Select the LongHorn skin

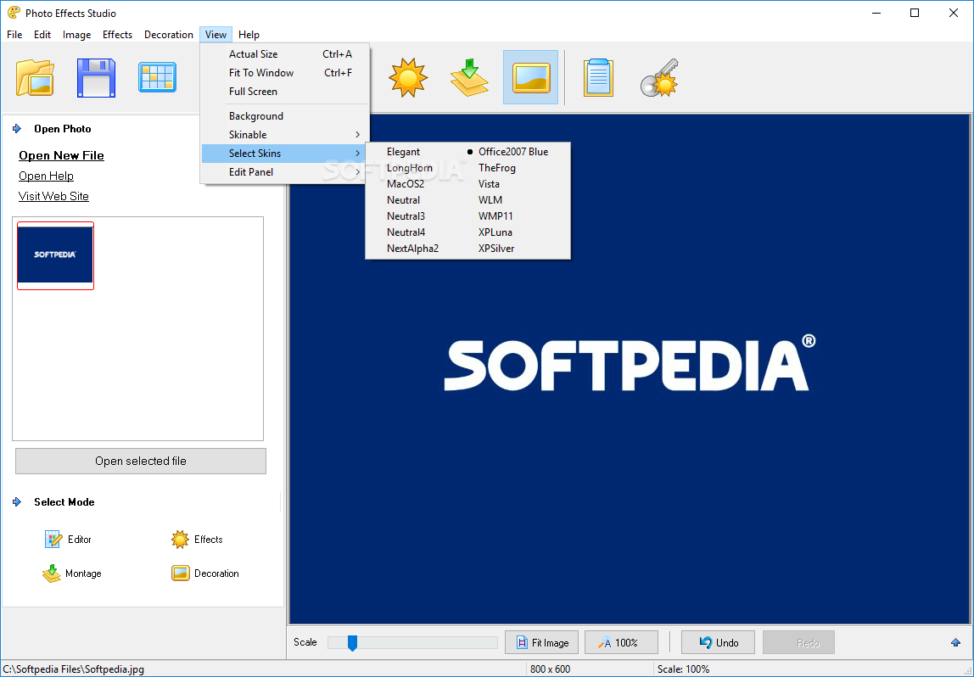coord(409,168)
